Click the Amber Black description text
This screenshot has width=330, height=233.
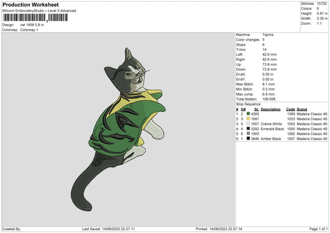271,139
